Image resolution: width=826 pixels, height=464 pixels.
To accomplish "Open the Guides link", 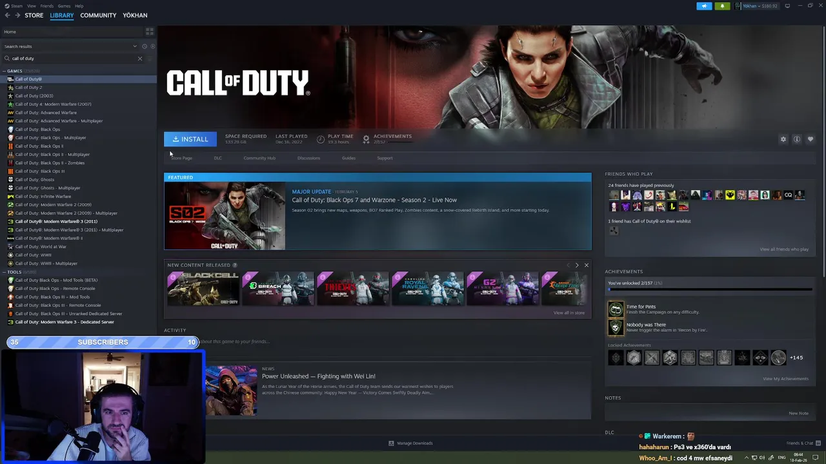I will 348,158.
